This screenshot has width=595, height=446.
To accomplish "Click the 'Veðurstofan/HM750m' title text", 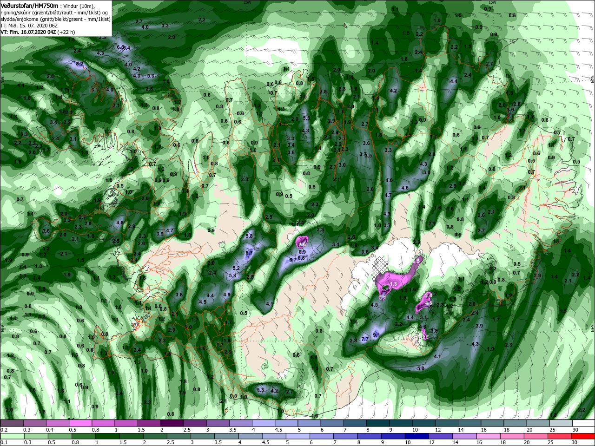I will pos(29,5).
